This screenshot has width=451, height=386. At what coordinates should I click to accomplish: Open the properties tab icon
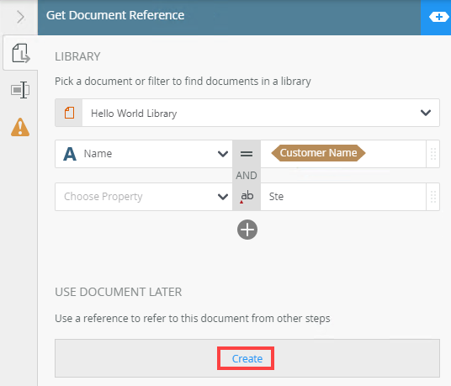click(x=20, y=90)
